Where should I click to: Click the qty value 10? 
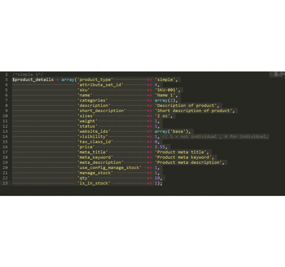click(157, 178)
